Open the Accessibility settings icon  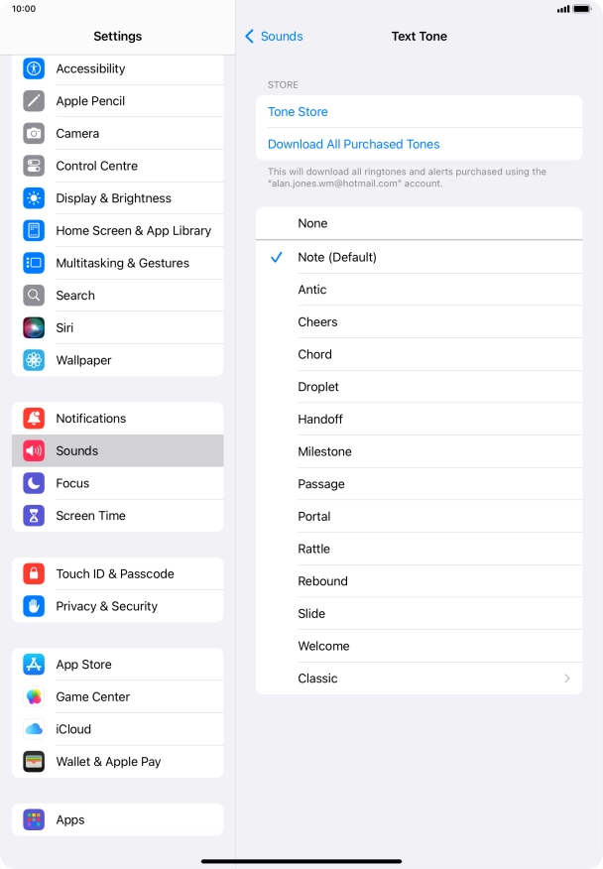click(x=34, y=68)
